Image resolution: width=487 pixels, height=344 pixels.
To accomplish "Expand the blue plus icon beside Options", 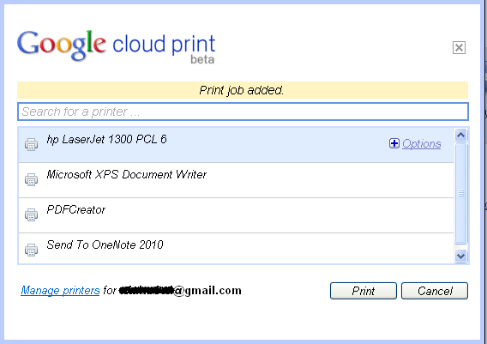I will 394,143.
